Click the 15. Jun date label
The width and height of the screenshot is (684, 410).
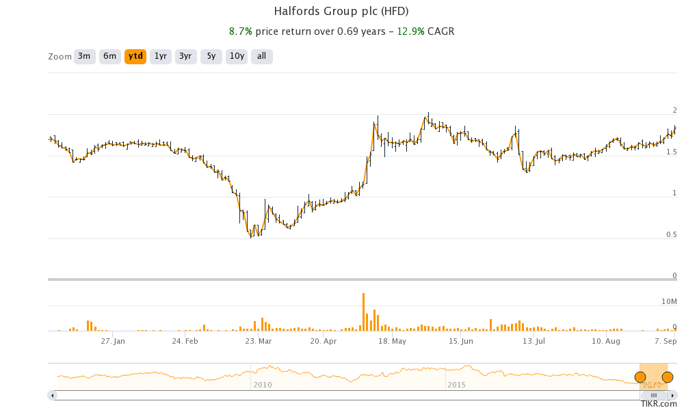(x=460, y=341)
